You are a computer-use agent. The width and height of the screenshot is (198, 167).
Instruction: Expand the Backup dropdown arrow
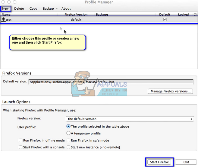[57, 8]
